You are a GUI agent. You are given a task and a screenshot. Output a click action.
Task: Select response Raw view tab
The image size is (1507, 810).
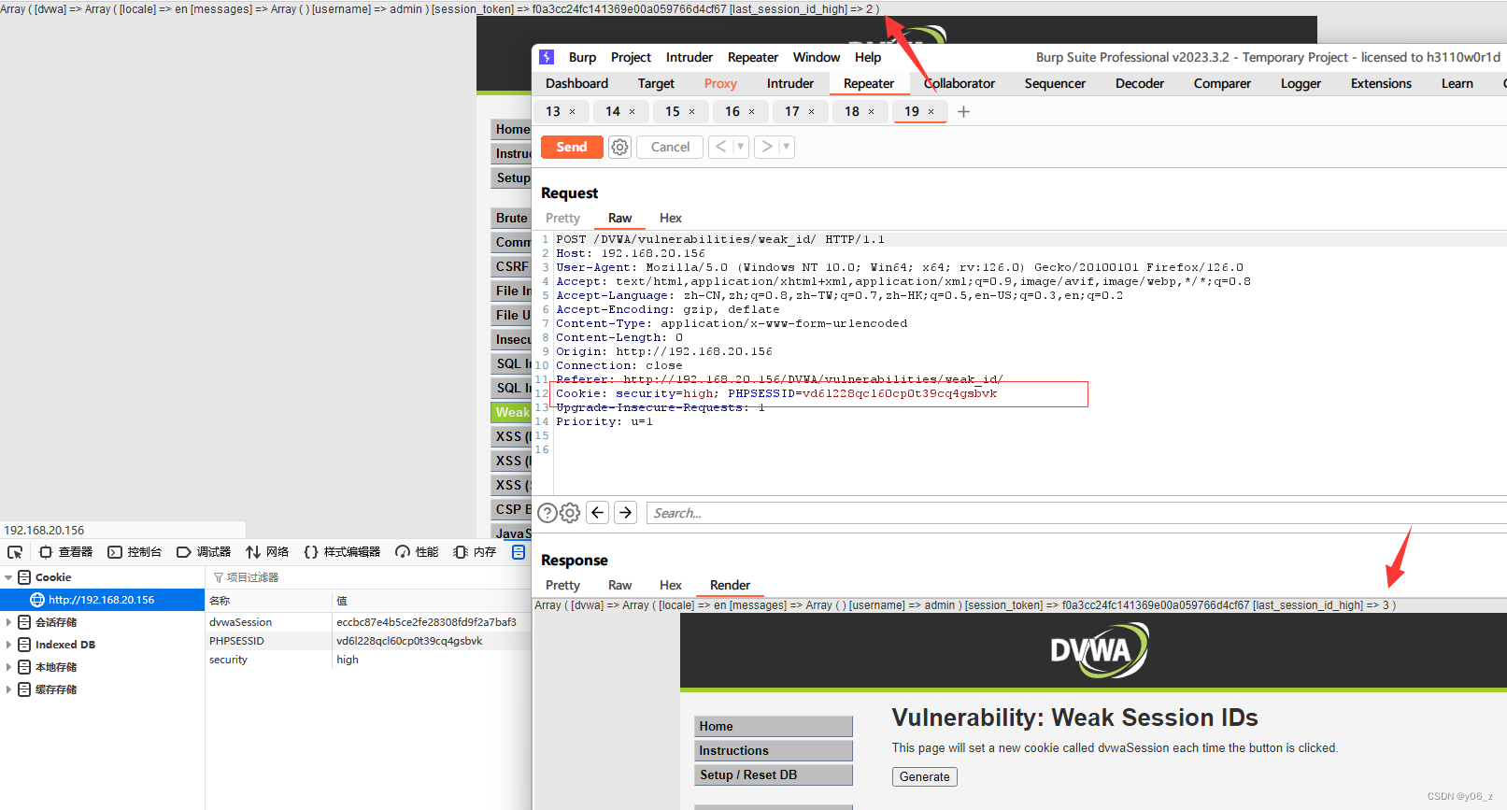point(619,585)
